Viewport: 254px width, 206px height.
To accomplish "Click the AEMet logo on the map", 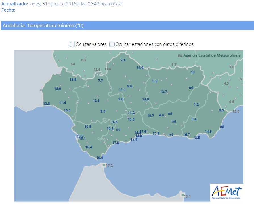I will coord(226,192).
